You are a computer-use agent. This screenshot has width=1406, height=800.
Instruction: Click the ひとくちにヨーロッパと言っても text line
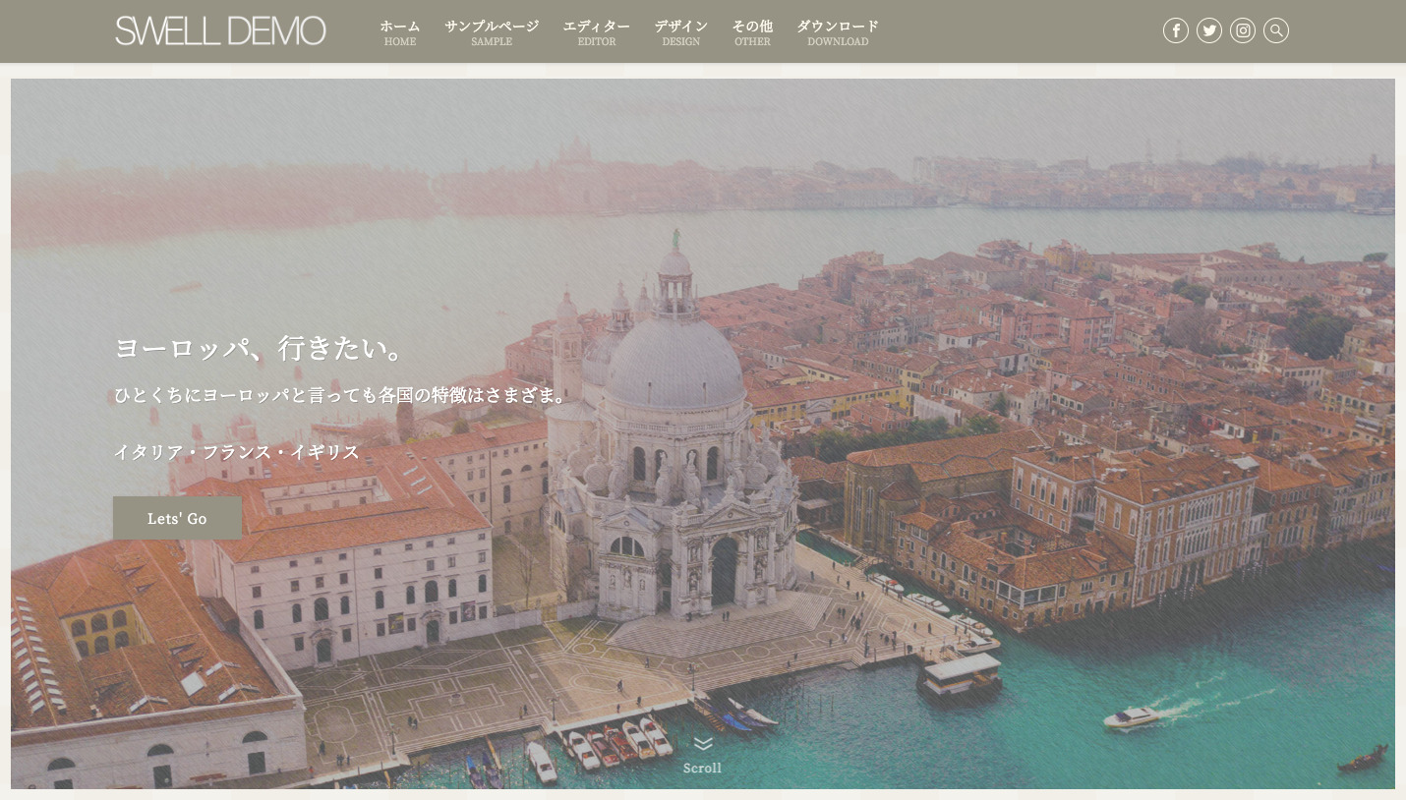[342, 396]
